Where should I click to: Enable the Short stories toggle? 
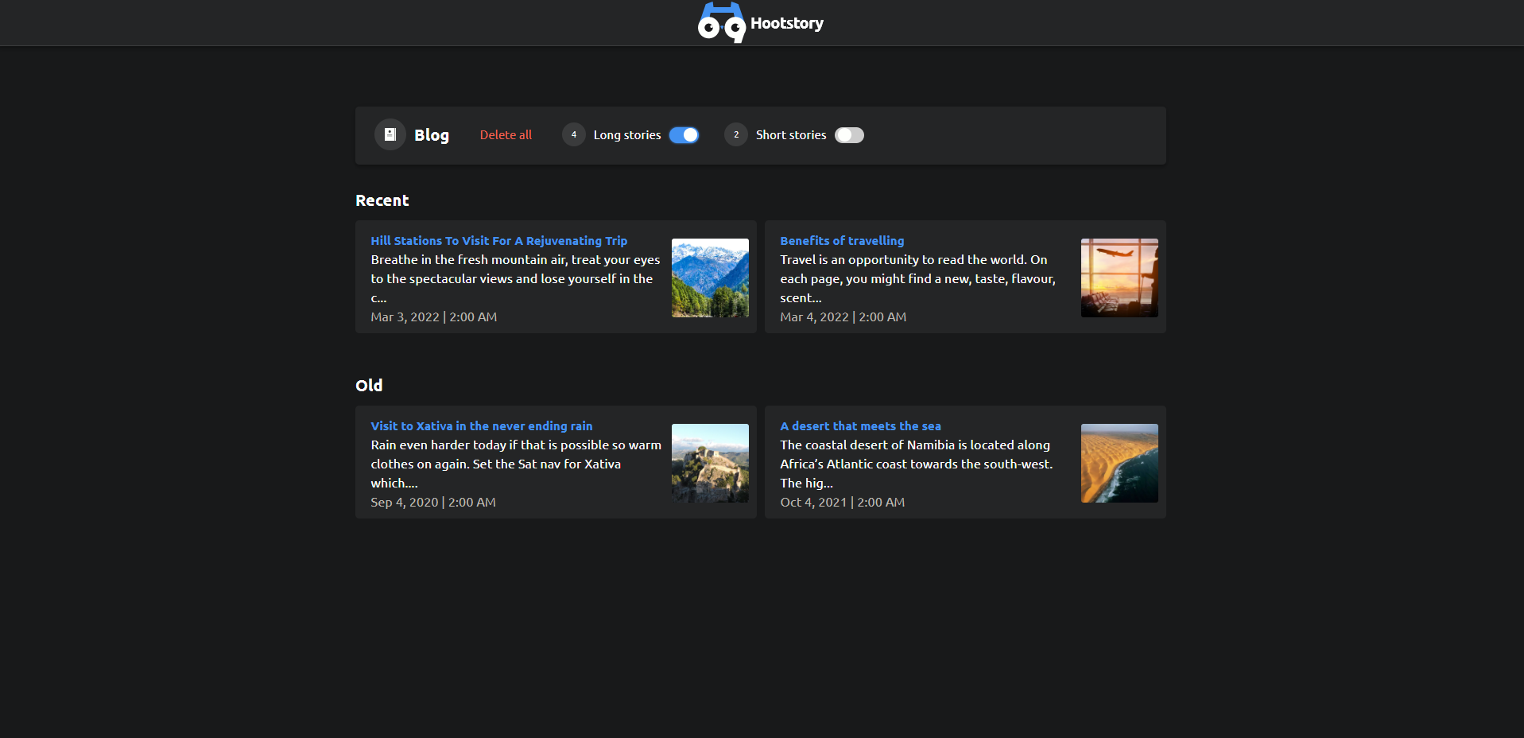[x=848, y=135]
